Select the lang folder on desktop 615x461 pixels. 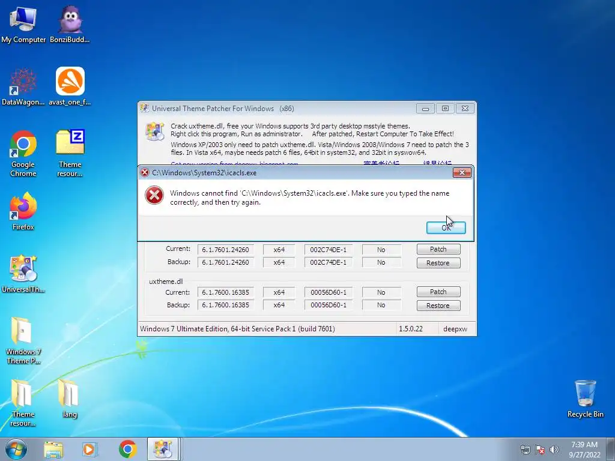click(x=70, y=399)
